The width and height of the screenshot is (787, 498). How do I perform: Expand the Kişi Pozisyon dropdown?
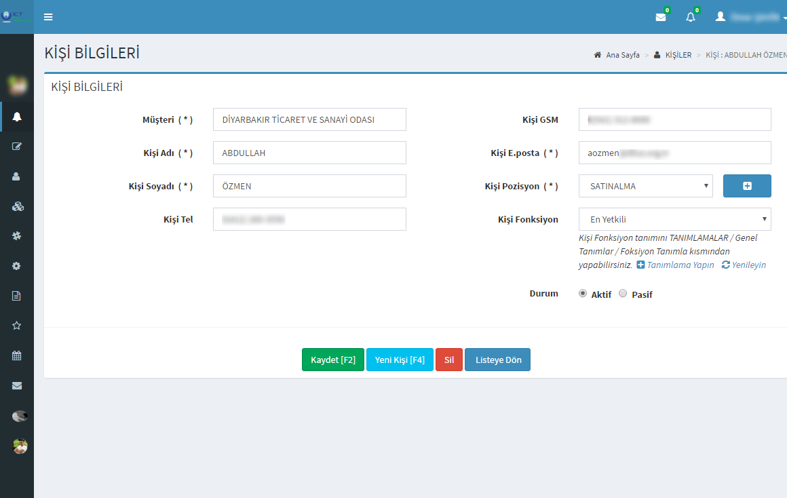(645, 186)
